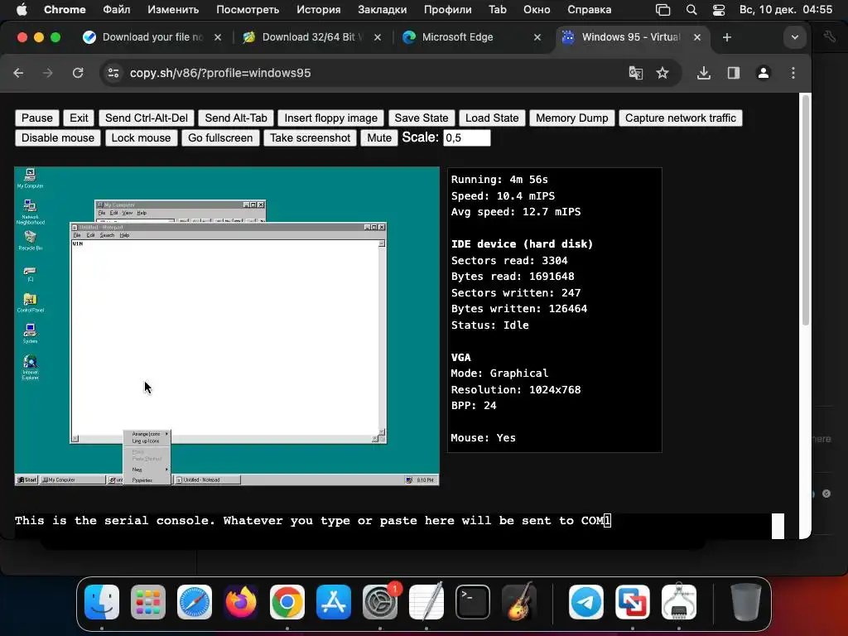Select the (C:) drive shortcut icon
The width and height of the screenshot is (848, 636).
pos(30,273)
